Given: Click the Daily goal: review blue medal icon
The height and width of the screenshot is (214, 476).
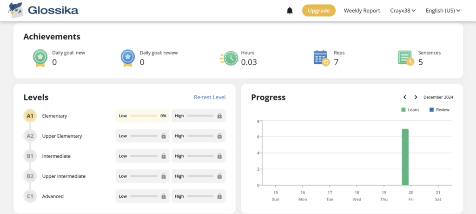Looking at the screenshot, I should click(x=128, y=58).
